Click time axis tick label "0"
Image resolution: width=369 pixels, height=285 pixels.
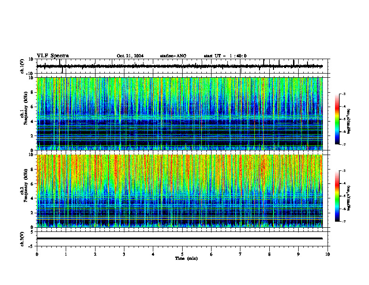pyautogui.click(x=37, y=254)
